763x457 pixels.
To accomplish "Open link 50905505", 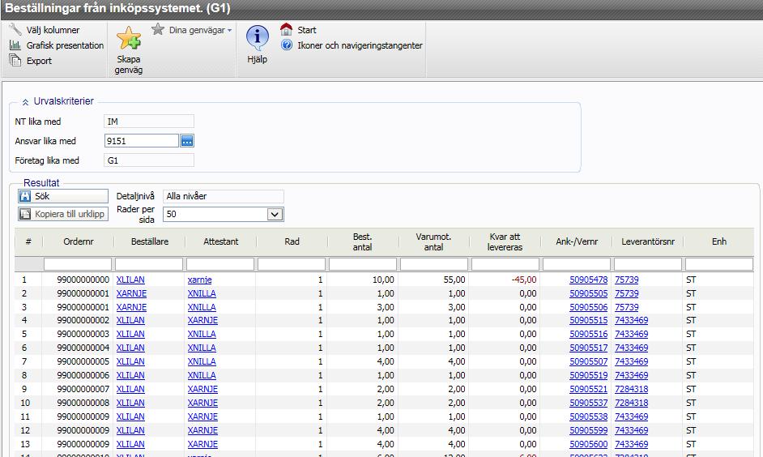I will click(588, 293).
